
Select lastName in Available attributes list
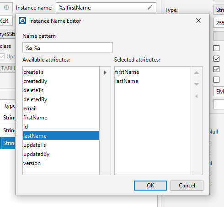point(61,135)
